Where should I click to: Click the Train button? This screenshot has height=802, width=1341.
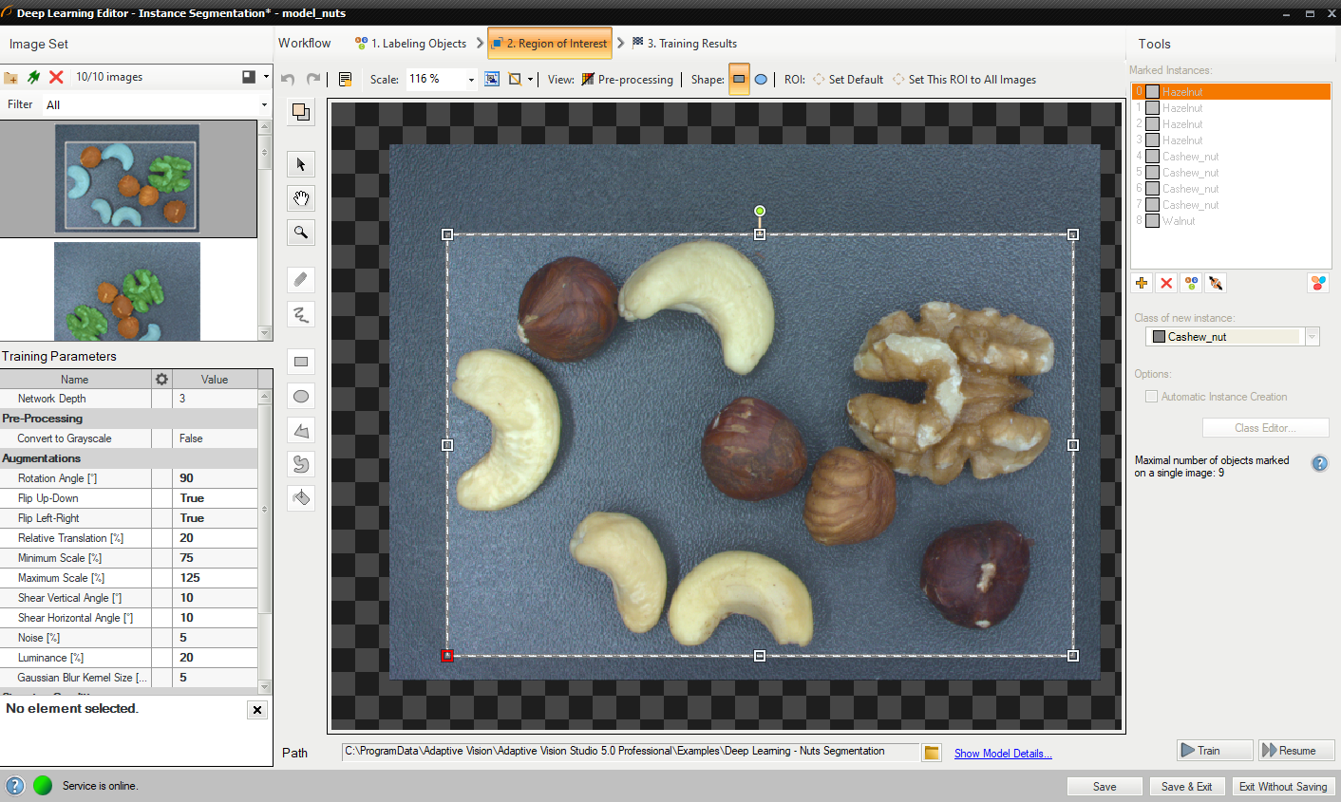[1214, 751]
